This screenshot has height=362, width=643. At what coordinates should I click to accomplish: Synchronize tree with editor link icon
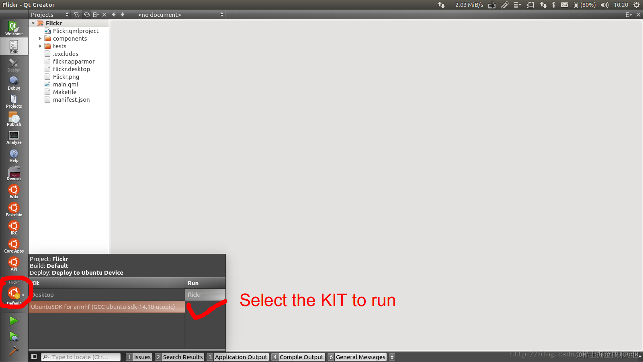86,14
